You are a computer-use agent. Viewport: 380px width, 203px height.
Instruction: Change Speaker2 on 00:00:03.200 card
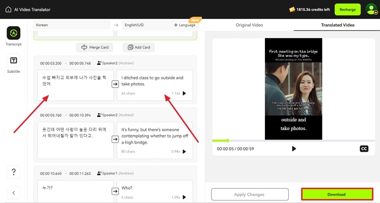[115, 63]
